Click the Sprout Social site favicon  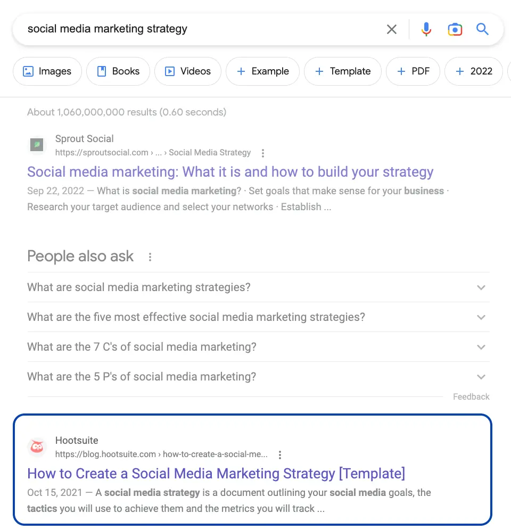(37, 145)
